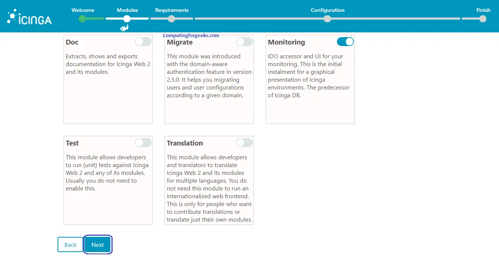Click the Configuration step circle

coord(327,19)
